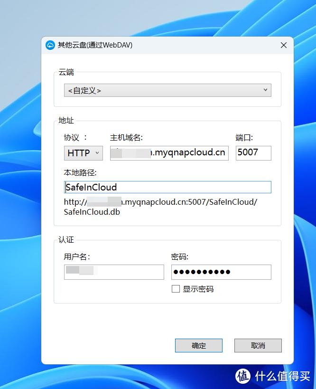The image size is (316, 389).
Task: Enable the 显示密码 checkbox
Action: pyautogui.click(x=176, y=289)
